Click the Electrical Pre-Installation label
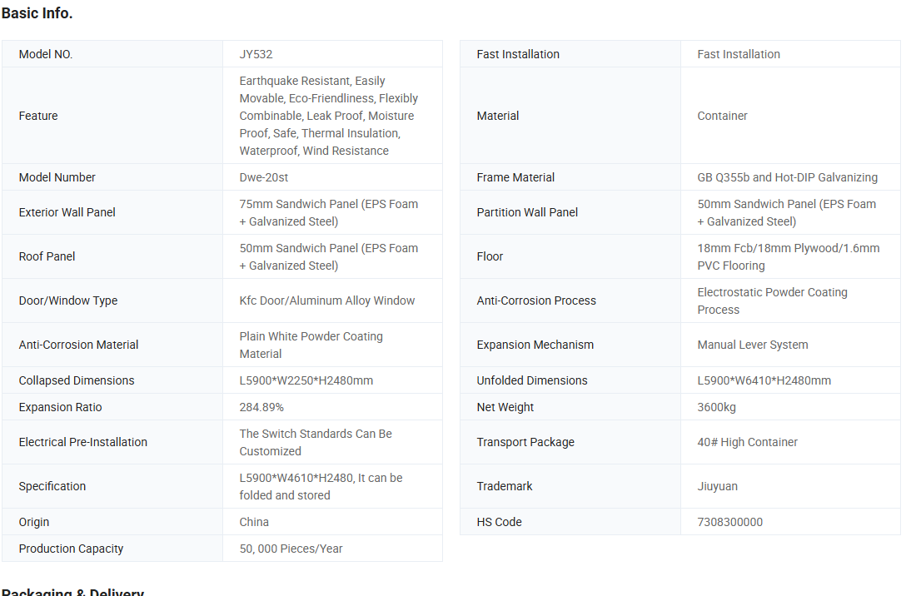906x596 pixels. point(82,442)
